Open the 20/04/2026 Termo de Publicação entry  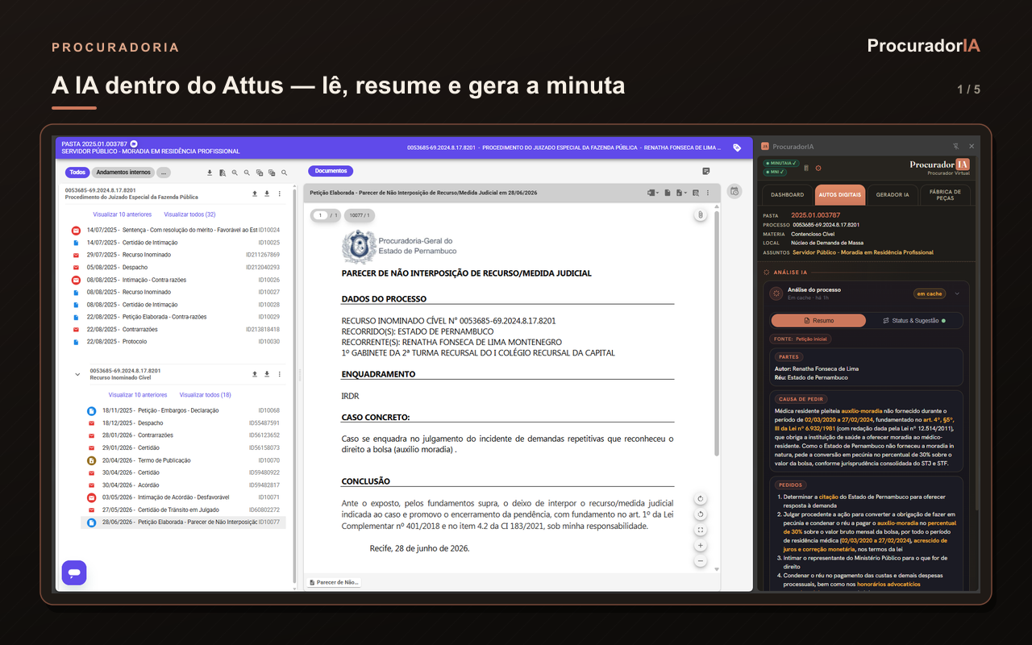click(184, 460)
